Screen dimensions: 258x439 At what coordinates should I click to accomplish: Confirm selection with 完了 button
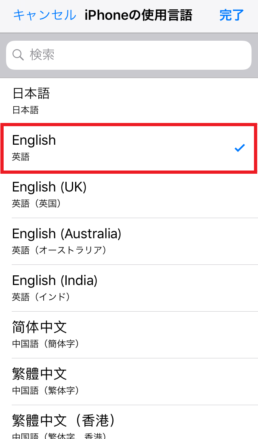(x=232, y=15)
